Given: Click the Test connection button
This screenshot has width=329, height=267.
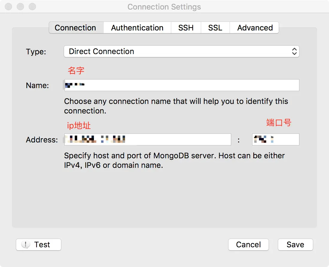Looking at the screenshot, I should 39,245.
